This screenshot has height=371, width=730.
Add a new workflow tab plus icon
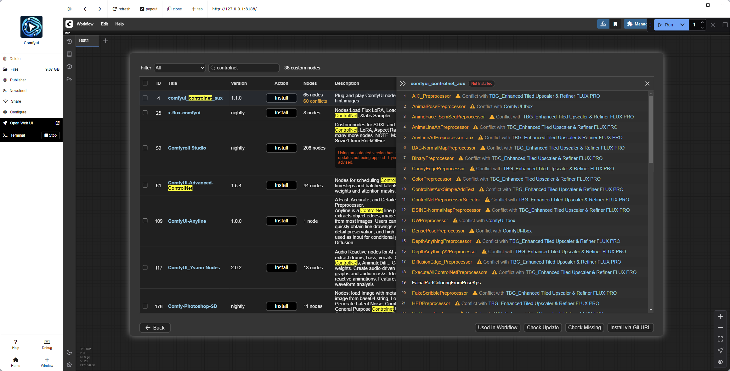(x=106, y=41)
